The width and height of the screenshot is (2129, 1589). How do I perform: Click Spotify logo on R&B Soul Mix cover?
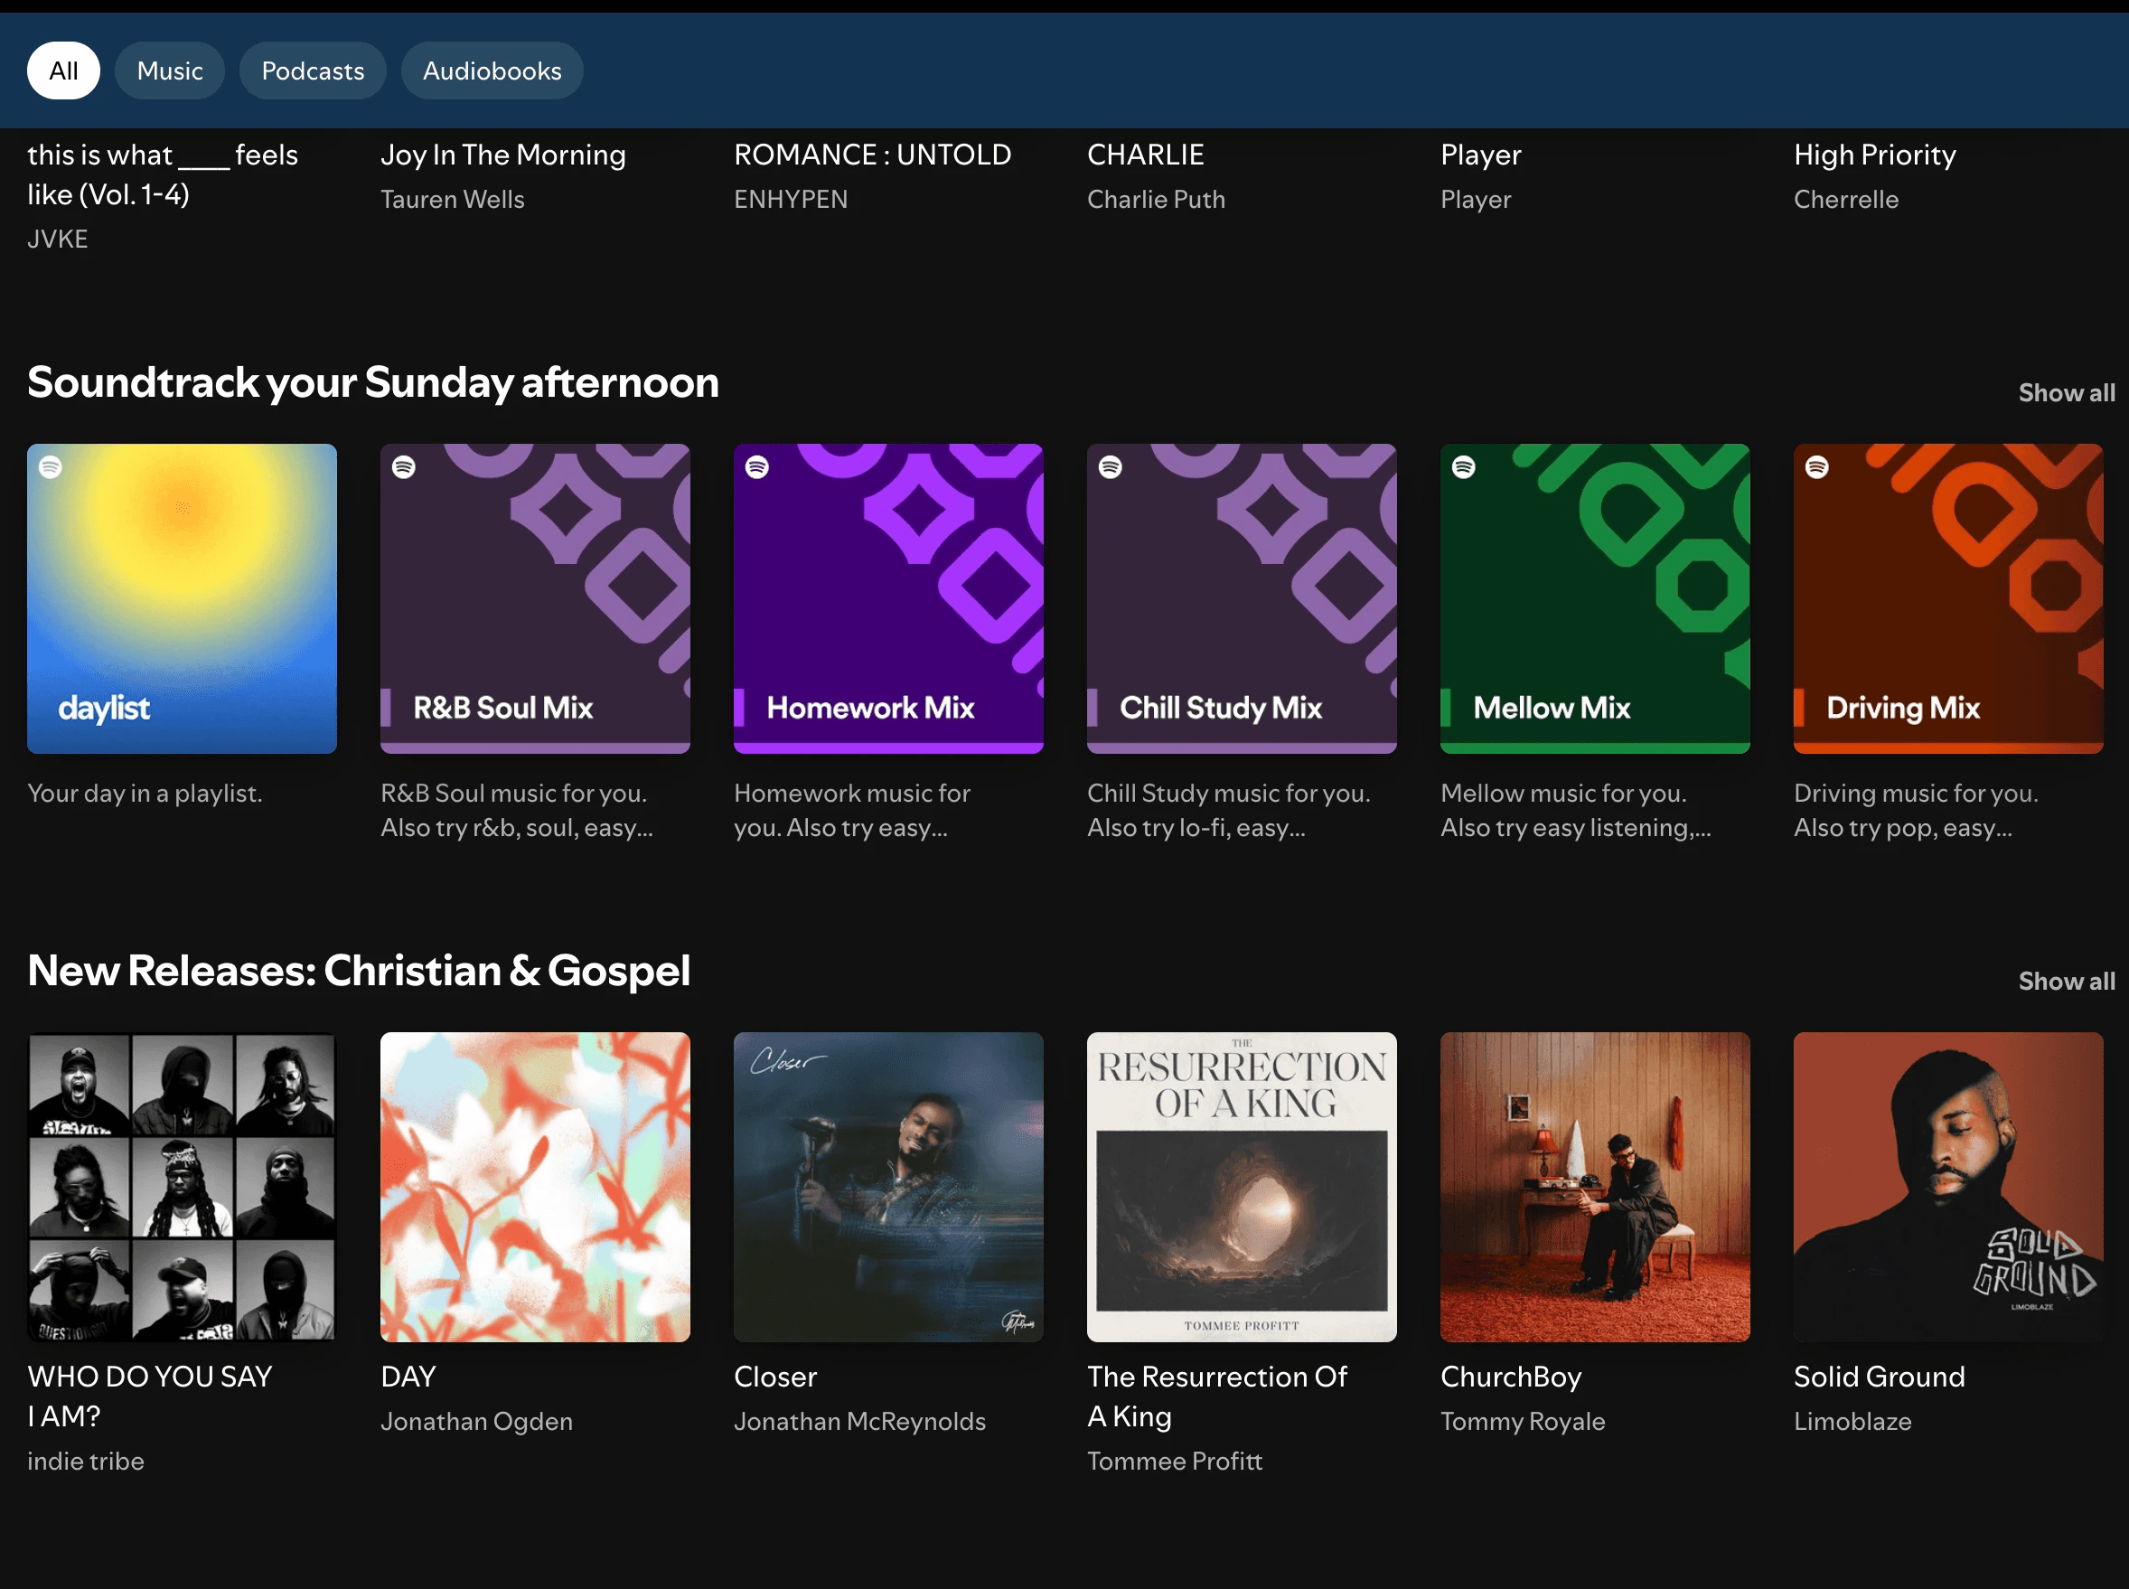pyautogui.click(x=404, y=467)
